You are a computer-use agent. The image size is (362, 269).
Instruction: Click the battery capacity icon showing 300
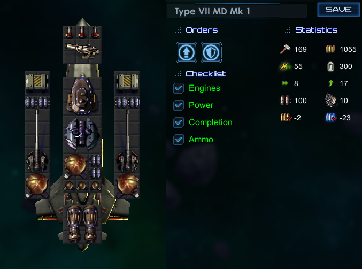[x=330, y=66]
